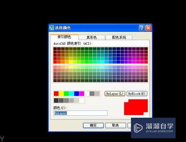This screenshot has height=142, width=186.
Task: Click the 颜色 (C) text field
Action: pyautogui.click(x=81, y=113)
